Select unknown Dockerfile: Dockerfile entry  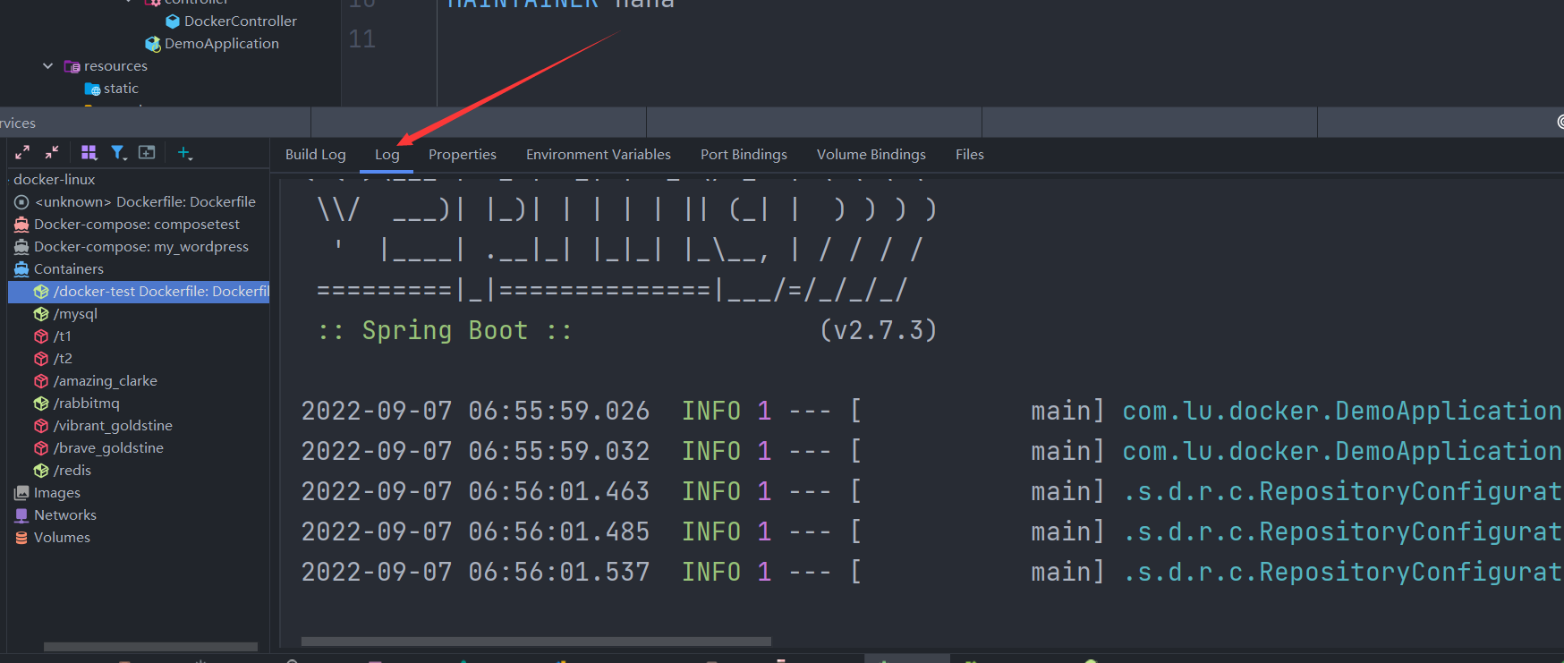click(x=145, y=202)
